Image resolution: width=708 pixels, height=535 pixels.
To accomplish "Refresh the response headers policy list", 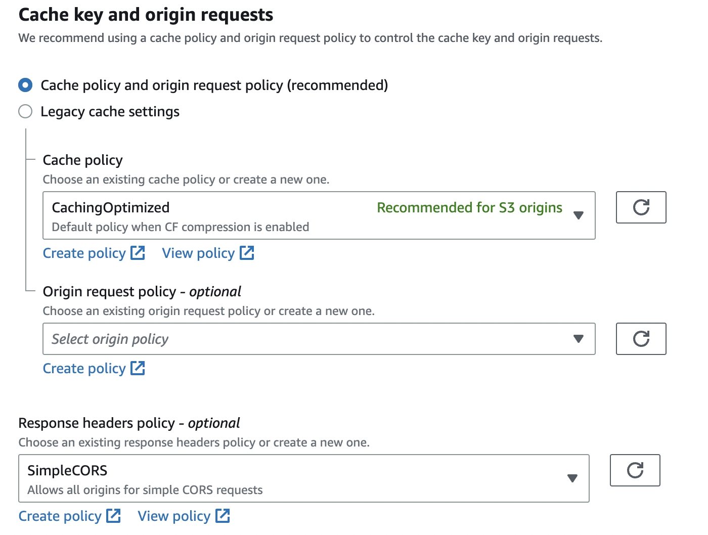I will (635, 470).
